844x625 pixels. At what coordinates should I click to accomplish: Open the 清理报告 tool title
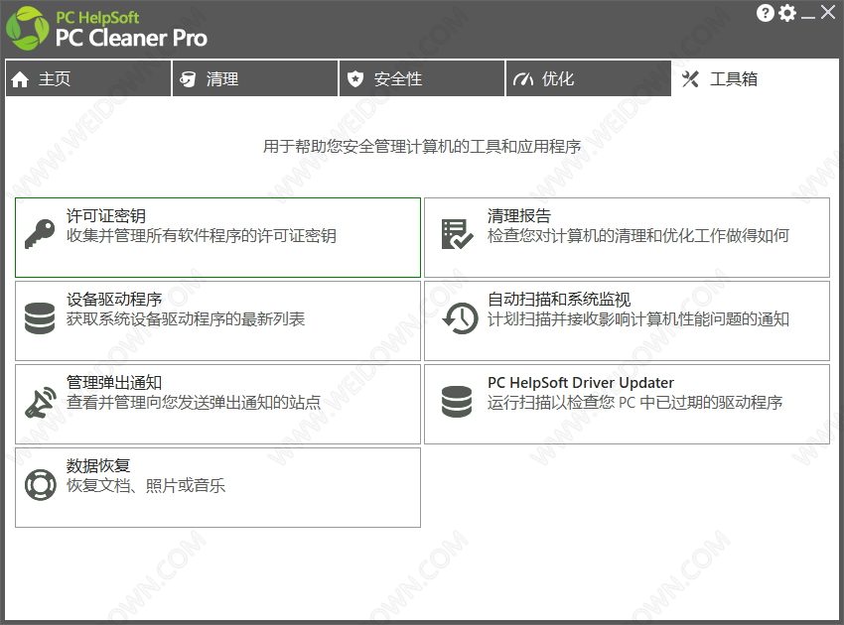(x=519, y=215)
